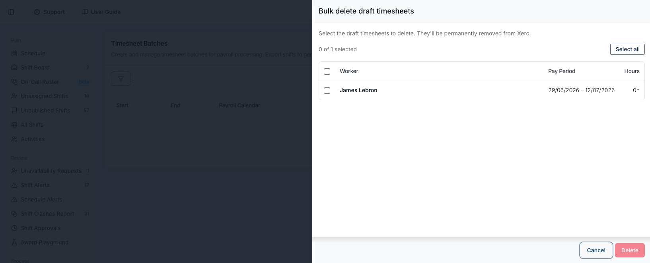Click the Timesheet Batches heading

pyautogui.click(x=139, y=43)
